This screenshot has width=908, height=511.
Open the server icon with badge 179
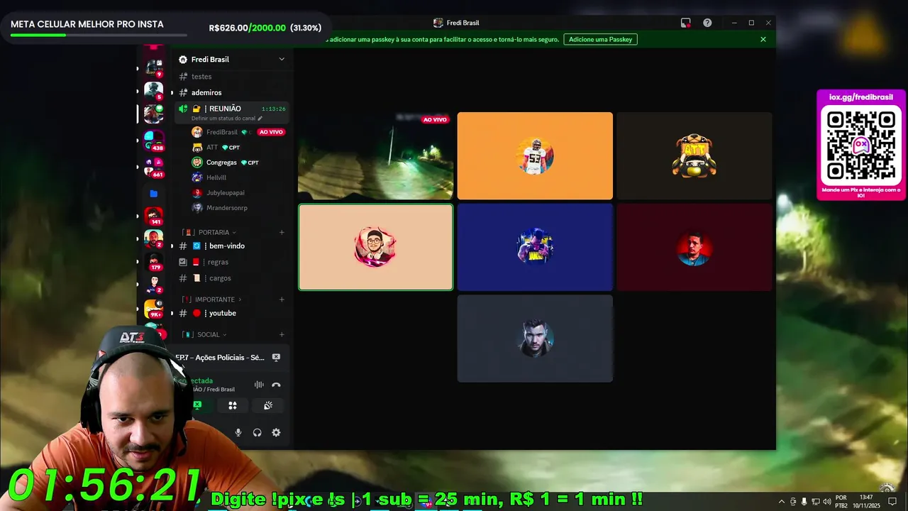click(154, 262)
